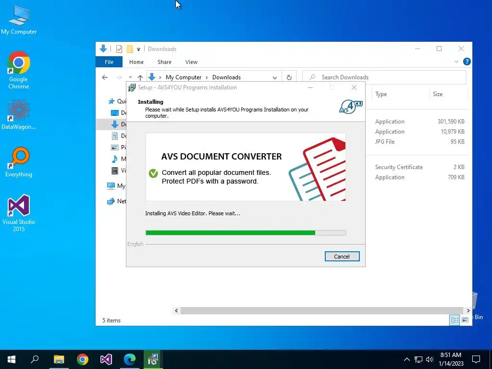Image resolution: width=492 pixels, height=369 pixels.
Task: Switch to Large icons view layout
Action: [465, 320]
